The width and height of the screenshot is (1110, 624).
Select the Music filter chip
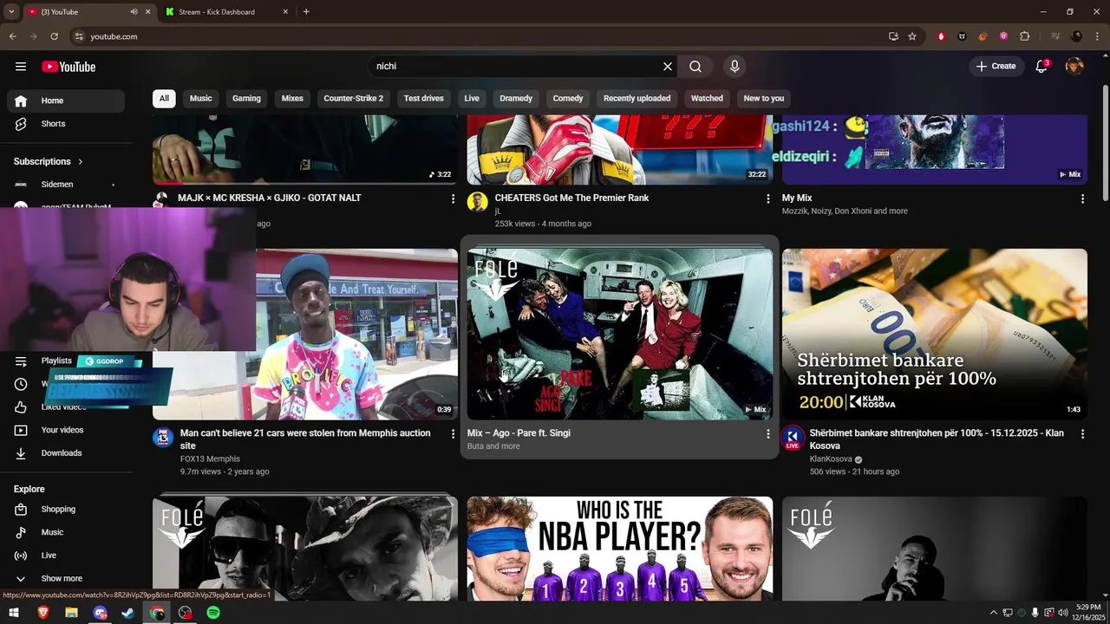pos(201,99)
